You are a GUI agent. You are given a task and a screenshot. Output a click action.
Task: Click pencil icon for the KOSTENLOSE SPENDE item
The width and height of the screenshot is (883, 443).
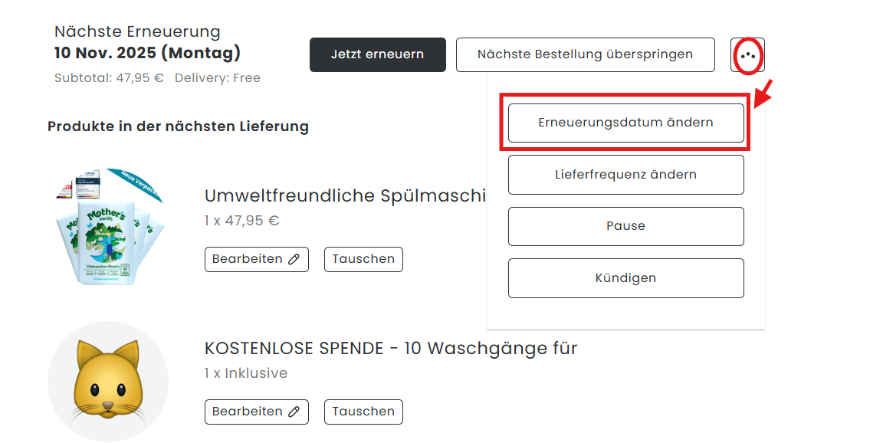(294, 412)
